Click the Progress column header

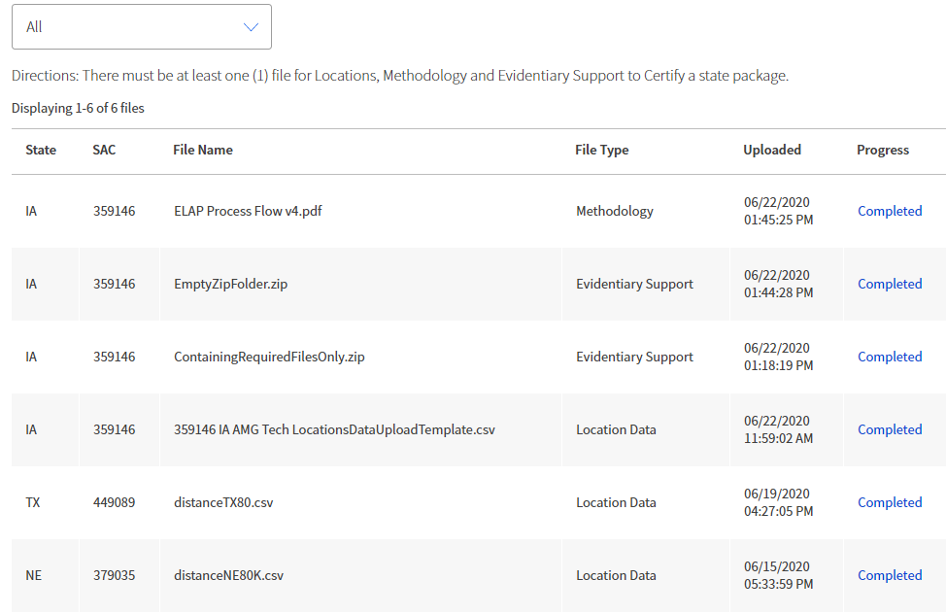point(883,150)
